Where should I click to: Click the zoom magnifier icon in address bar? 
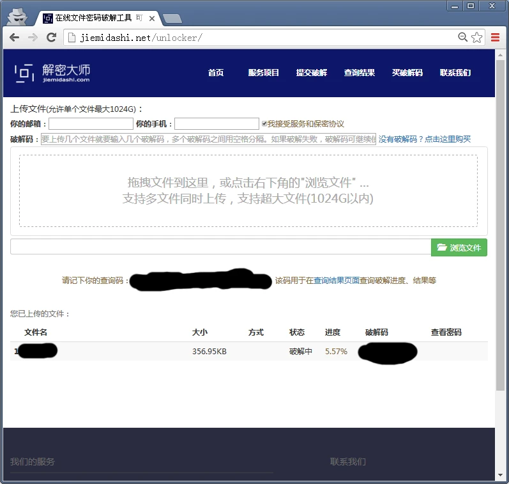coord(463,38)
